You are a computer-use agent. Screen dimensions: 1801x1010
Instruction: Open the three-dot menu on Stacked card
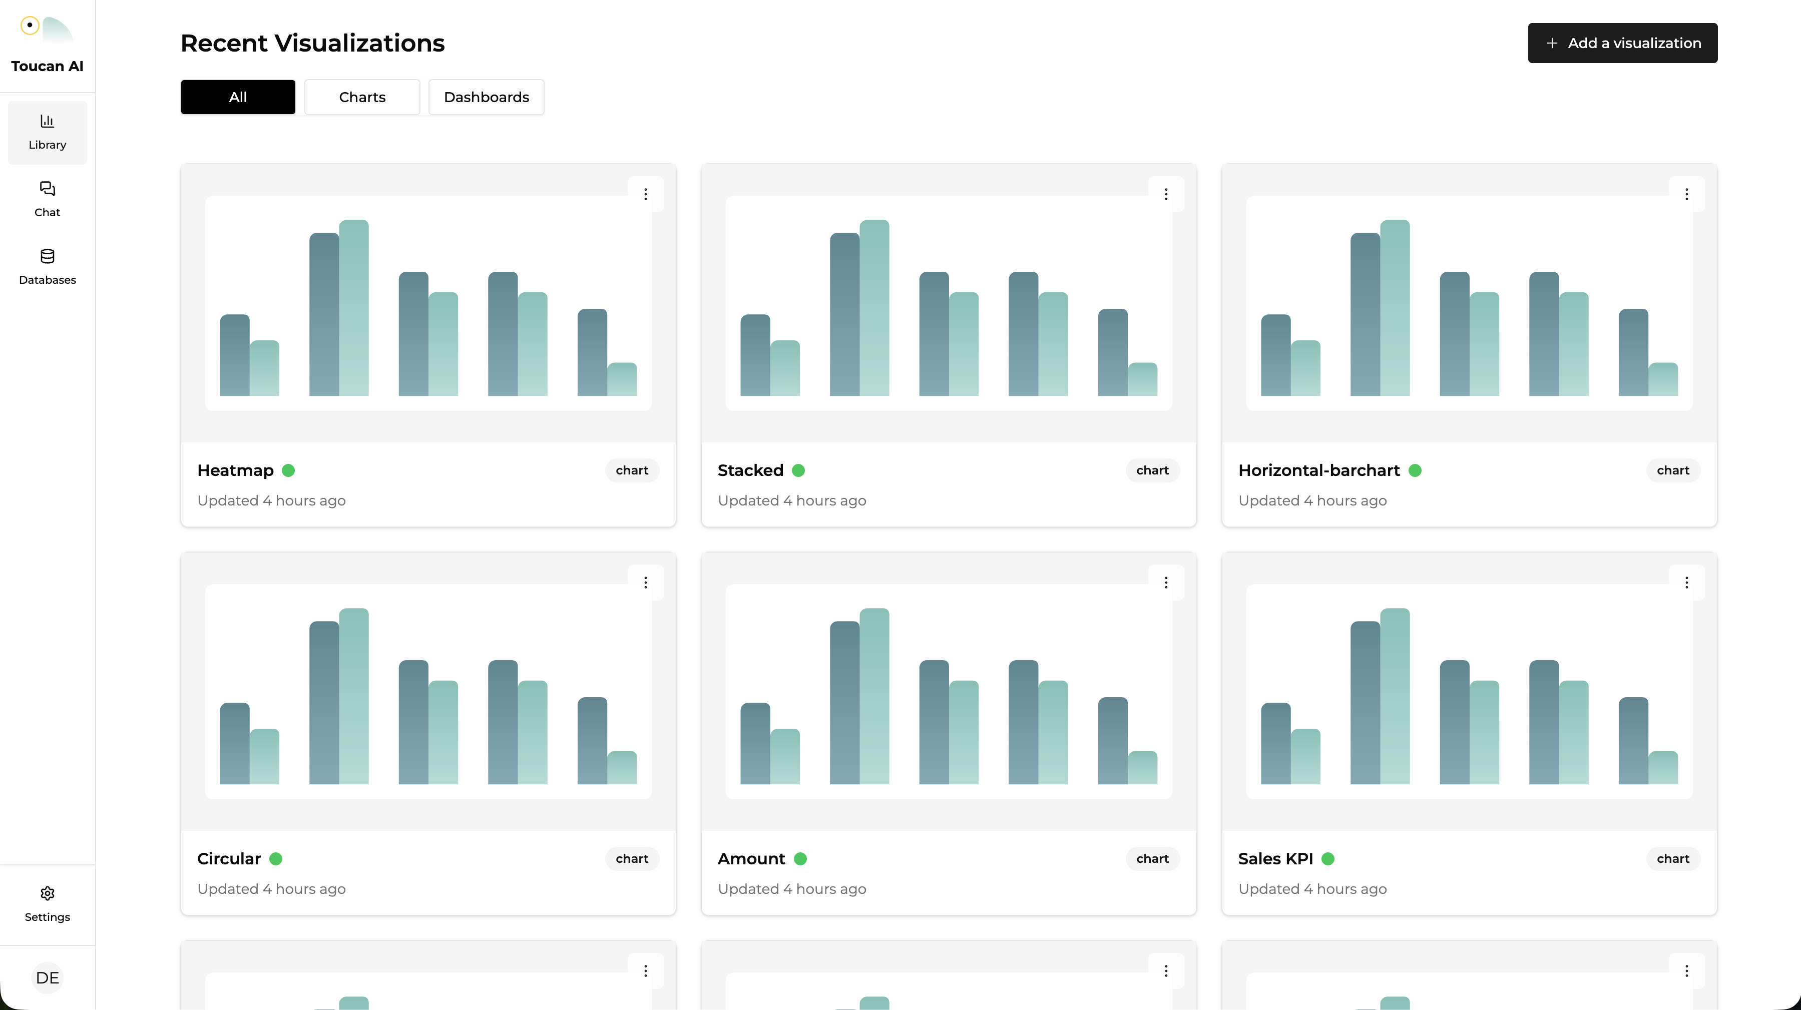[x=1166, y=194]
